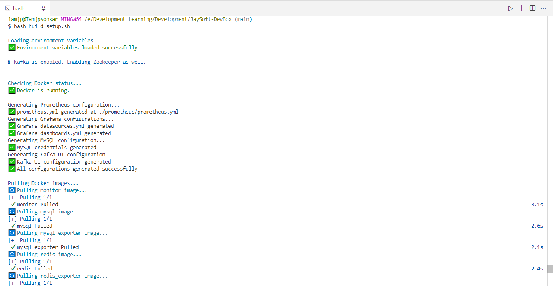Click 'Checking Docker status...' line

45,83
